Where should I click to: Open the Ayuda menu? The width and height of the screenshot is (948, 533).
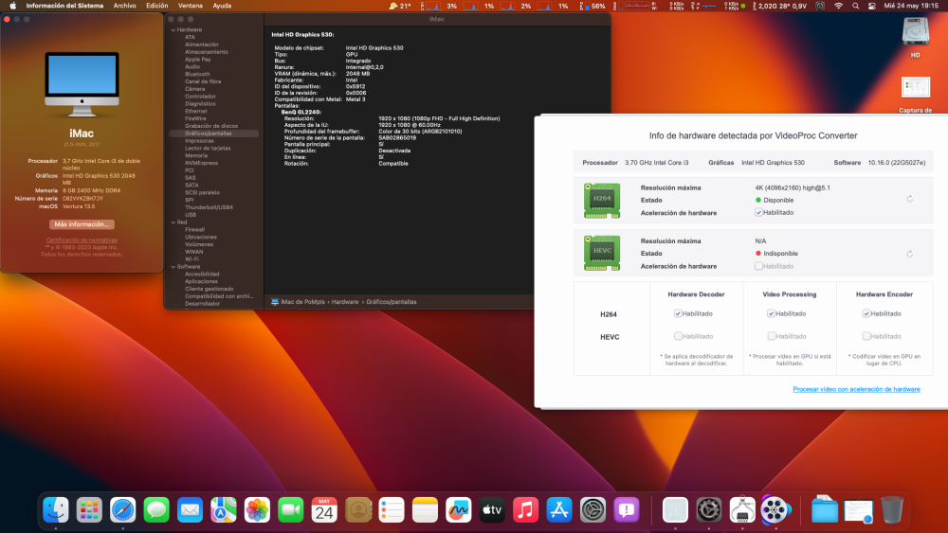[222, 6]
